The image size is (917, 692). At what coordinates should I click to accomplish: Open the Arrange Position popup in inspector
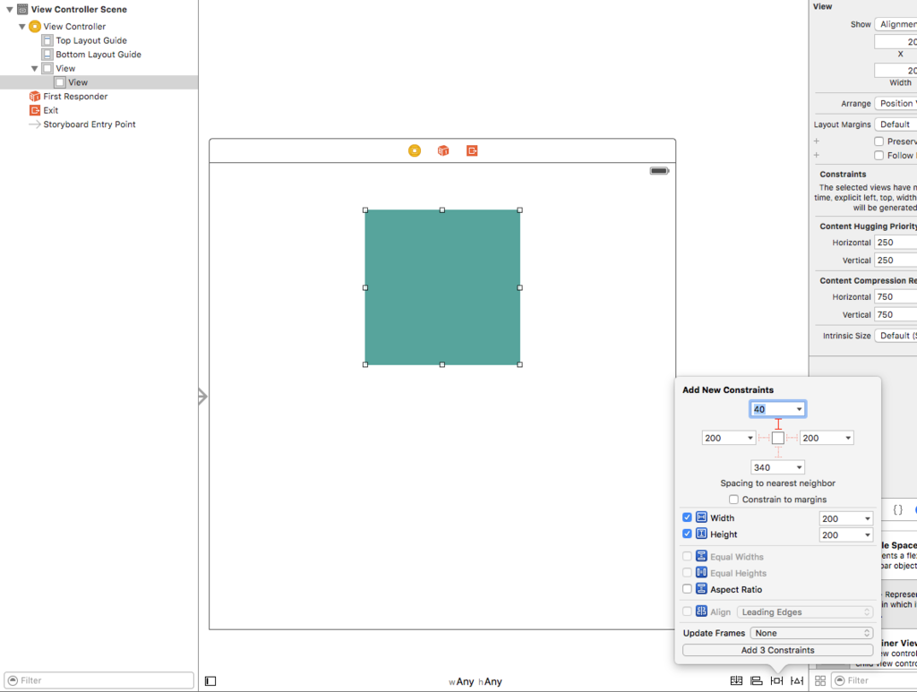[896, 104]
